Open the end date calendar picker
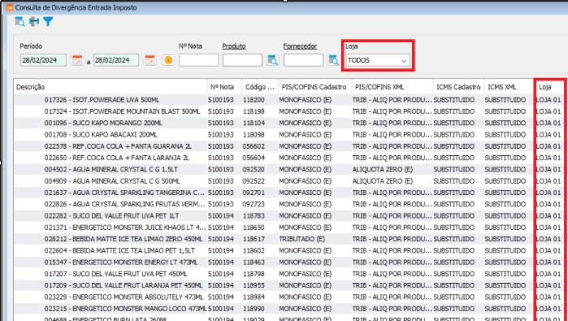This screenshot has height=321, width=568. 150,60
